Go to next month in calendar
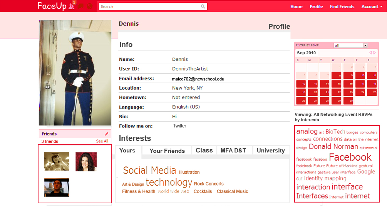 point(375,53)
